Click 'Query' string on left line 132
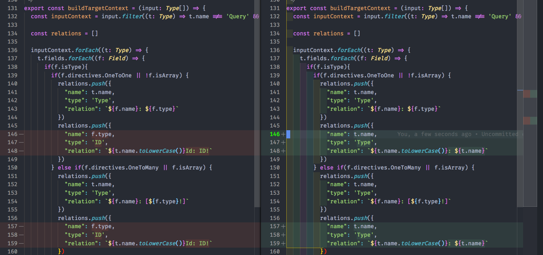The height and width of the screenshot is (255, 543). 238,16
